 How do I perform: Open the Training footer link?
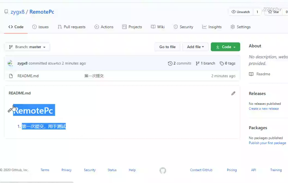(x=276, y=170)
